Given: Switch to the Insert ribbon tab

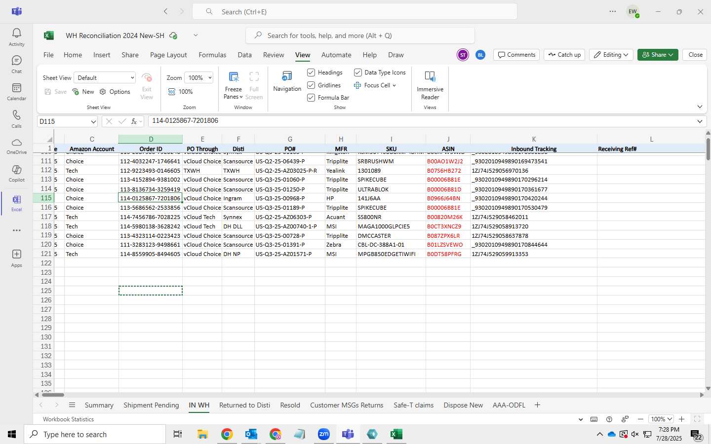Looking at the screenshot, I should pyautogui.click(x=102, y=55).
